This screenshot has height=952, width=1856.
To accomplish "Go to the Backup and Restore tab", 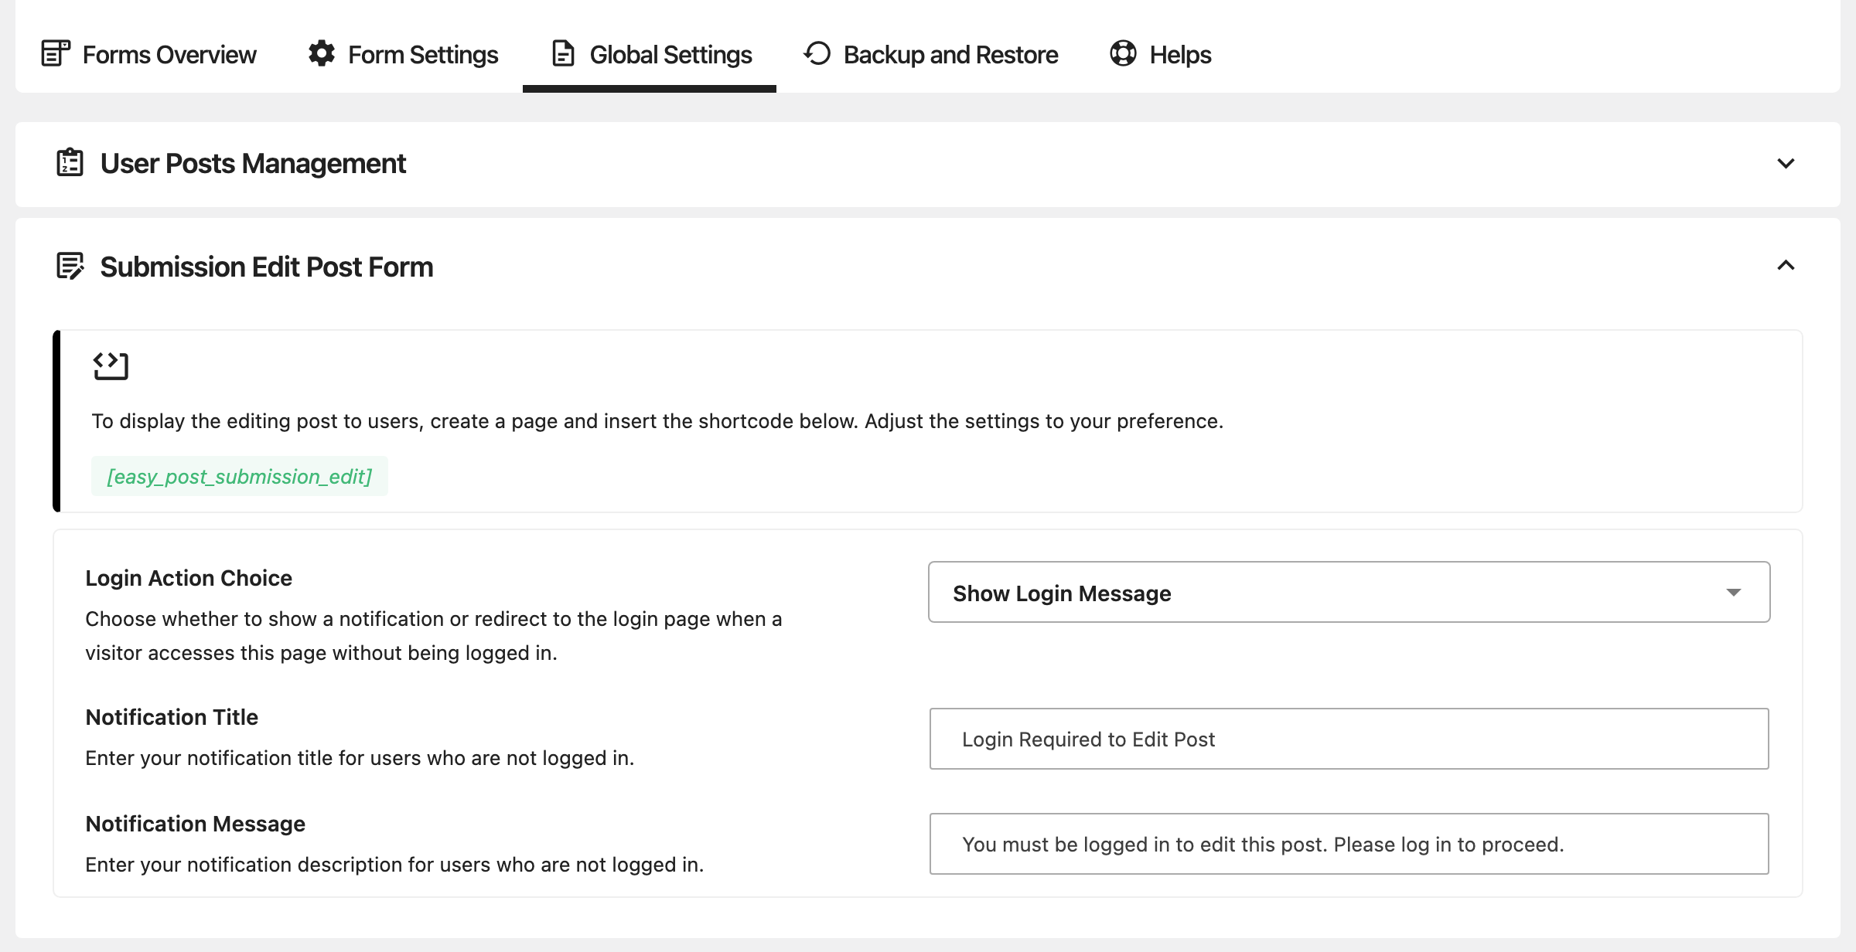I will pos(930,54).
